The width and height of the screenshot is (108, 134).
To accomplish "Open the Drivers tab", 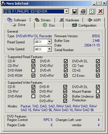I will point(43,20).
